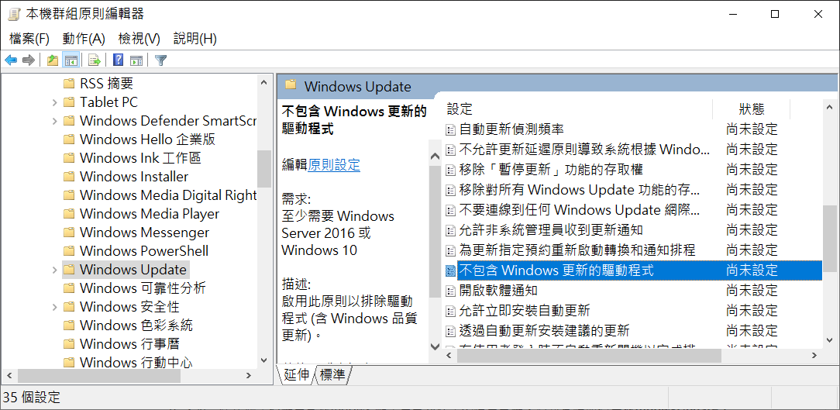Click the Windows Update header folder icon

tap(291, 85)
